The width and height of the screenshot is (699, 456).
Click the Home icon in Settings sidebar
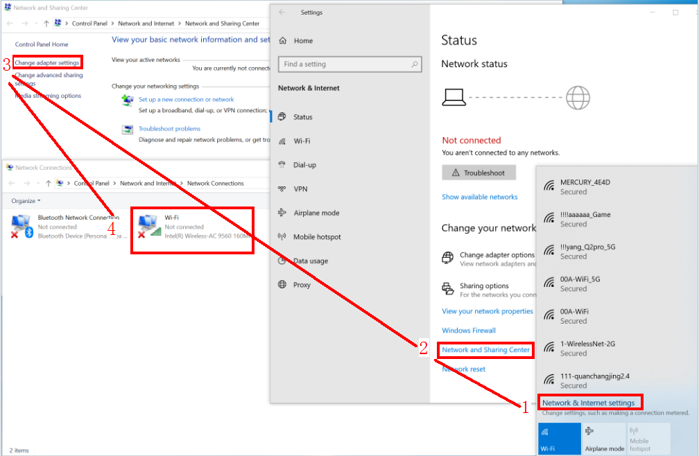(x=283, y=41)
